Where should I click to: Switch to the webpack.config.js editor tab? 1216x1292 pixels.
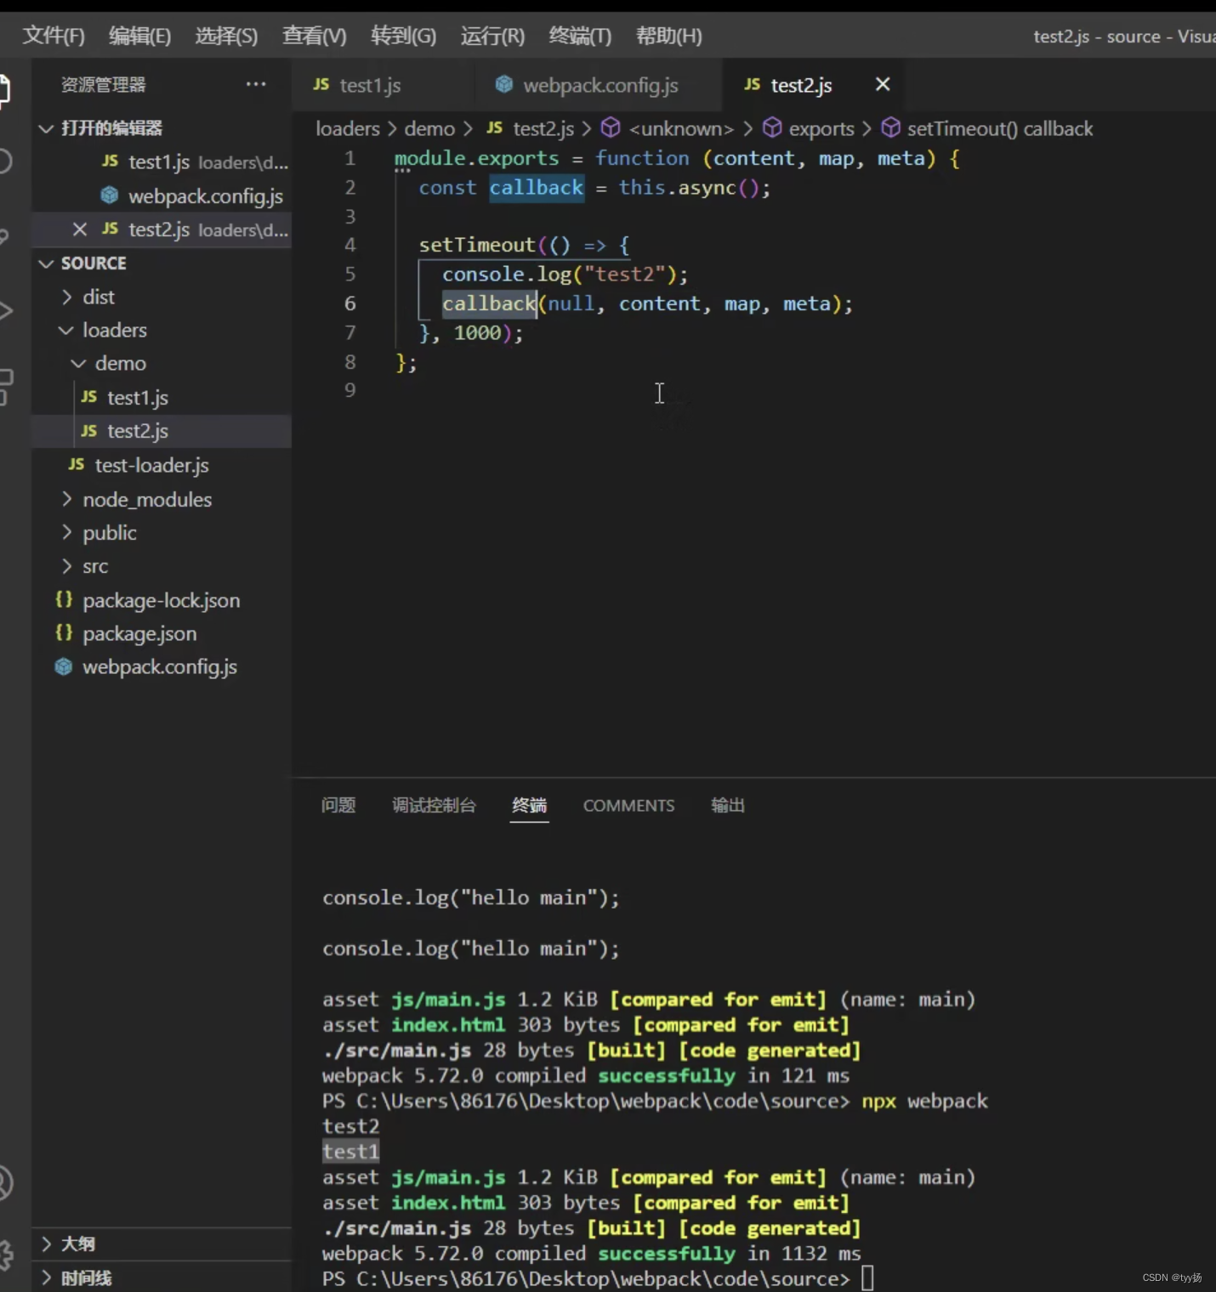tap(599, 85)
